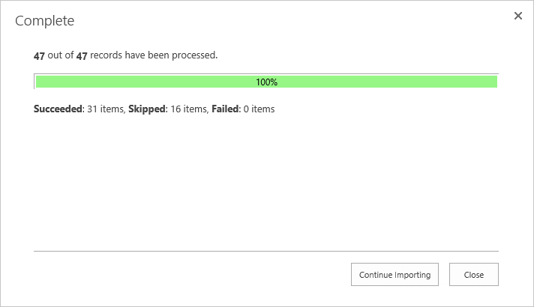
Task: Click the bold Succeeded label
Action: (x=58, y=109)
